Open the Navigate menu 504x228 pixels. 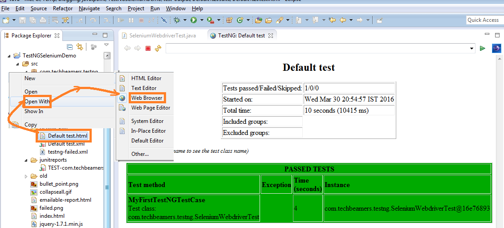coord(89,8)
